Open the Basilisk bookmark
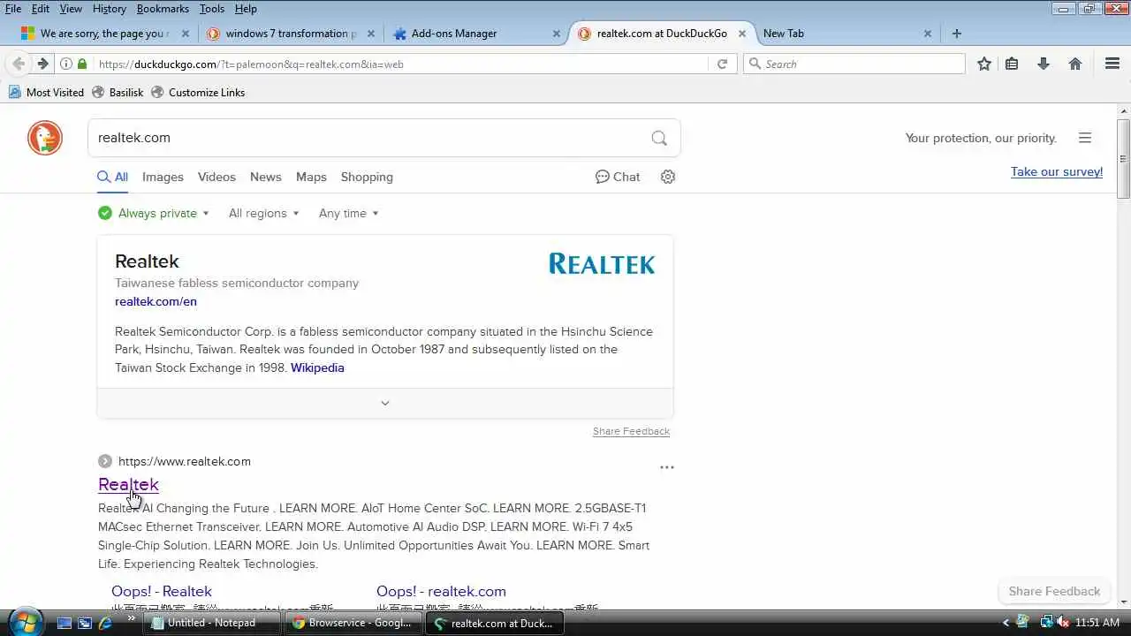The height and width of the screenshot is (636, 1131). (118, 92)
